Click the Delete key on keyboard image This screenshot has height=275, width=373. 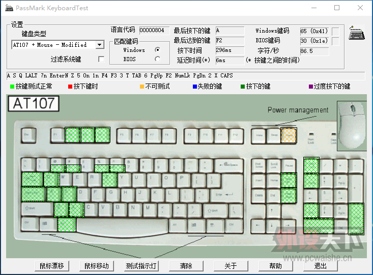(x=259, y=196)
